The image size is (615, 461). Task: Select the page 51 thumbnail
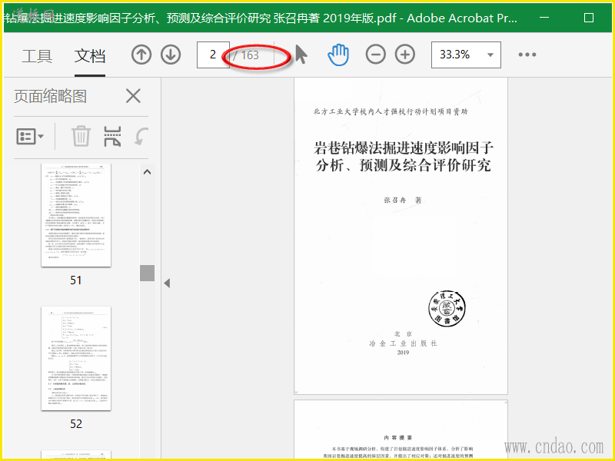pos(76,215)
